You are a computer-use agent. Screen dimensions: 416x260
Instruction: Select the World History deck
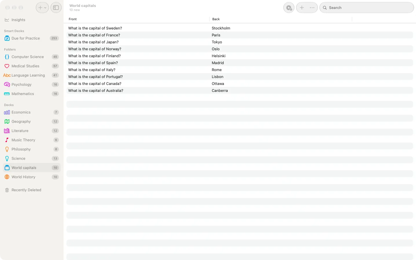pyautogui.click(x=32, y=177)
